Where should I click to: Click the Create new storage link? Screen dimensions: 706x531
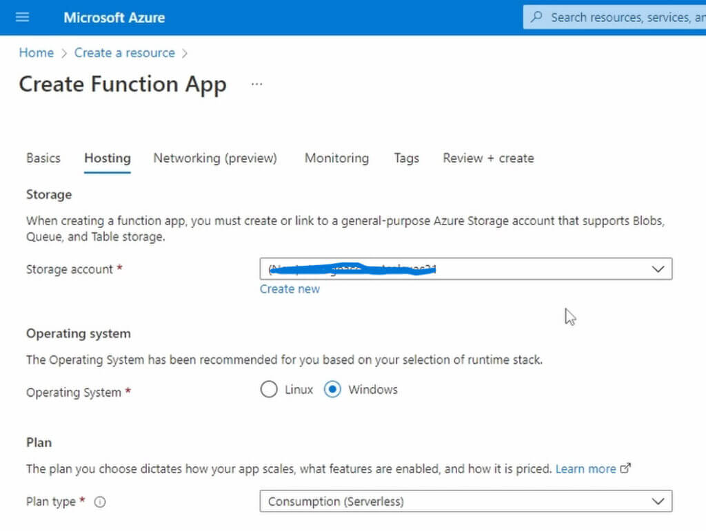click(290, 289)
